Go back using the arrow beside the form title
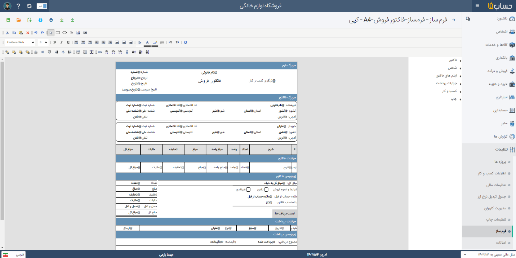This screenshot has width=516, height=258. point(454,20)
